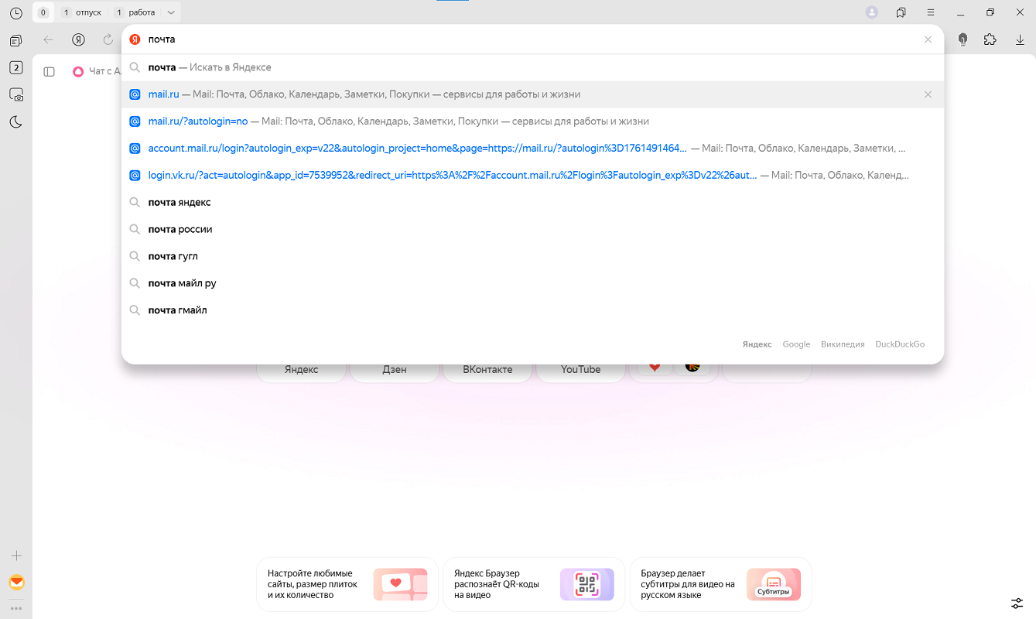Viewport: 1036px width, 619px height.
Task: Toggle the side panel icon
Action: click(49, 71)
